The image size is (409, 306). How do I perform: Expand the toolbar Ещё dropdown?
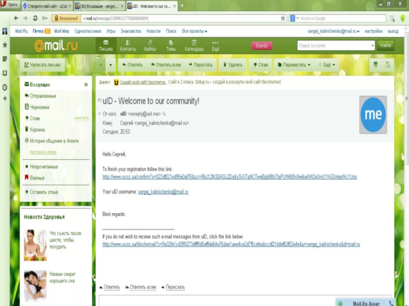(327, 65)
